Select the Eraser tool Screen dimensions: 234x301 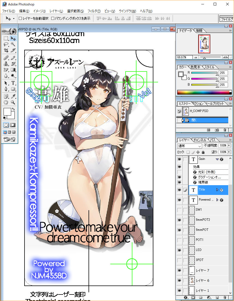[6, 70]
